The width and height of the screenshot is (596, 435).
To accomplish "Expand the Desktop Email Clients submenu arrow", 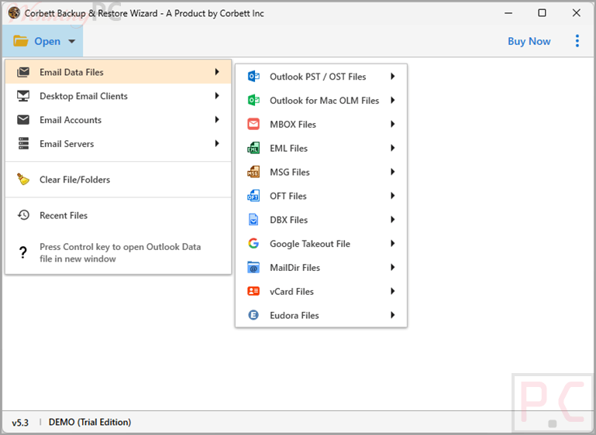I will pos(217,96).
